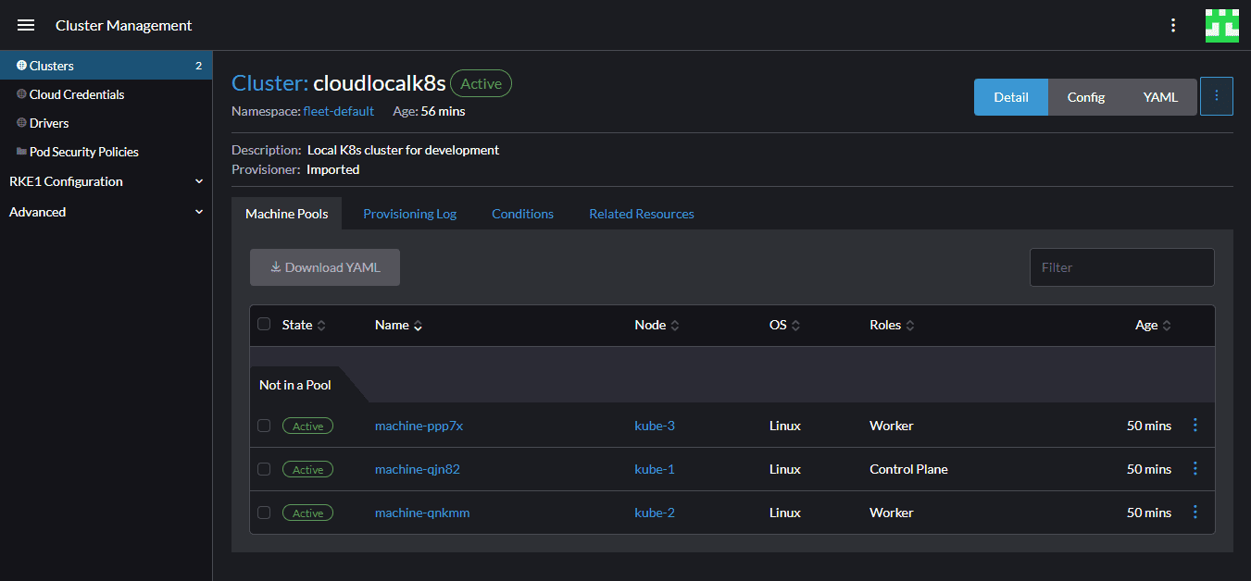Follow the kube-1 node link
The height and width of the screenshot is (581, 1251).
(x=654, y=469)
